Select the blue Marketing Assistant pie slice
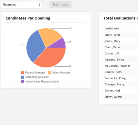The width and height of the screenshot is (138, 125). [x=34, y=46]
